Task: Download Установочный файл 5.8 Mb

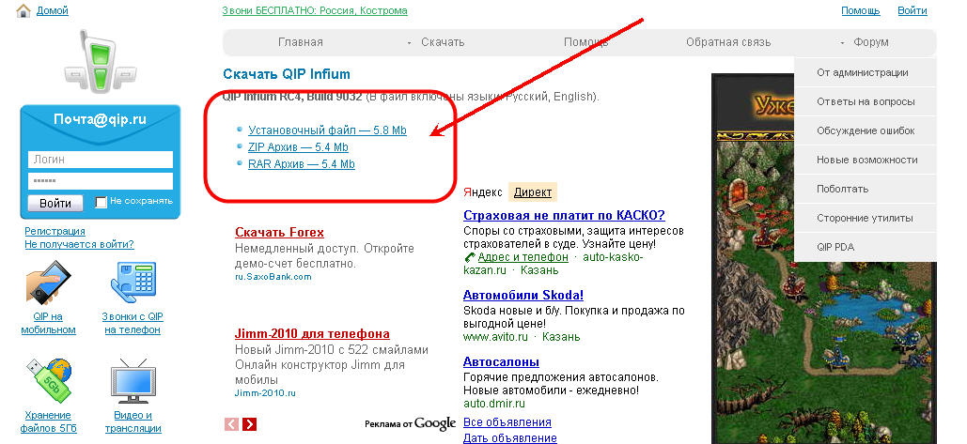Action: point(327,130)
